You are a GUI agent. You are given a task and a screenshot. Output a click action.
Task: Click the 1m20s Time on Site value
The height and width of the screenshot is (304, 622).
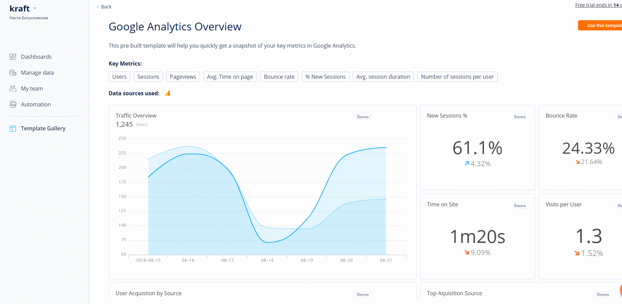tap(477, 236)
